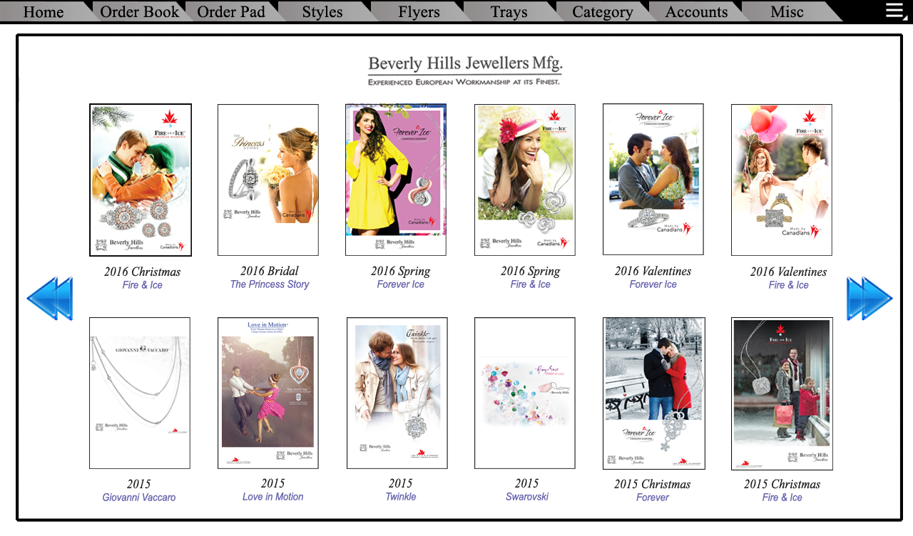Image resolution: width=913 pixels, height=536 pixels.
Task: Open 2015 Giovanni Vaccaro flyer cover
Action: point(140,393)
